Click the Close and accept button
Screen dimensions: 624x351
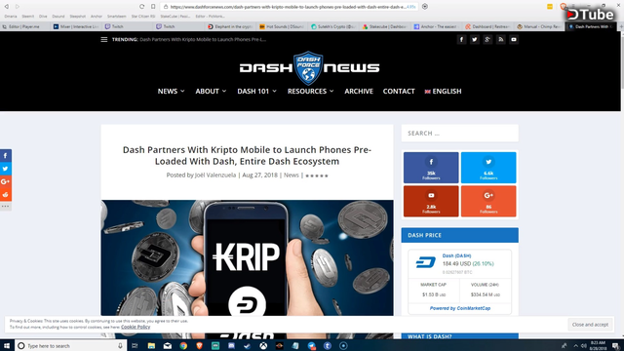(590, 325)
